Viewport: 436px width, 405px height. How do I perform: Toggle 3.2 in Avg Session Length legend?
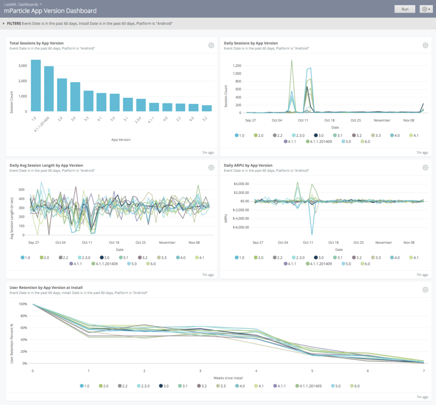(143, 258)
